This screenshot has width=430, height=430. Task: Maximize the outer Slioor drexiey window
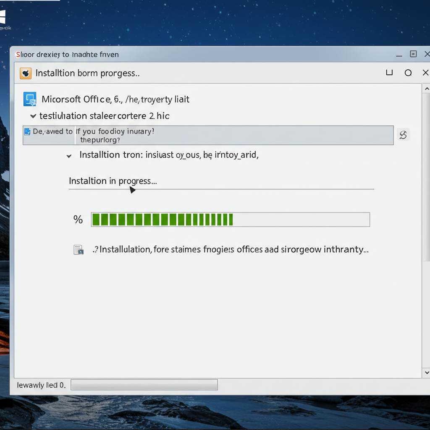(x=413, y=54)
